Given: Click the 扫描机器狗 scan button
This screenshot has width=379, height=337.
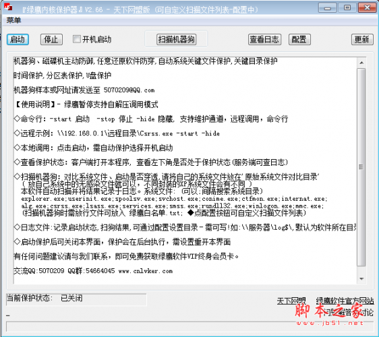Looking at the screenshot, I should pyautogui.click(x=177, y=39).
